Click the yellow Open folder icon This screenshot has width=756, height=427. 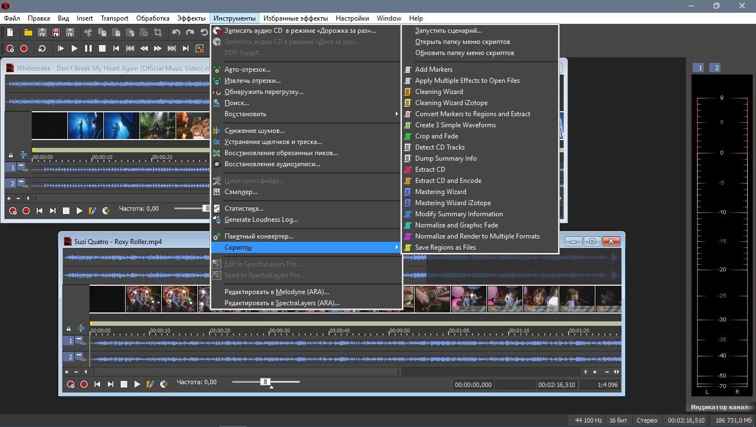click(28, 33)
